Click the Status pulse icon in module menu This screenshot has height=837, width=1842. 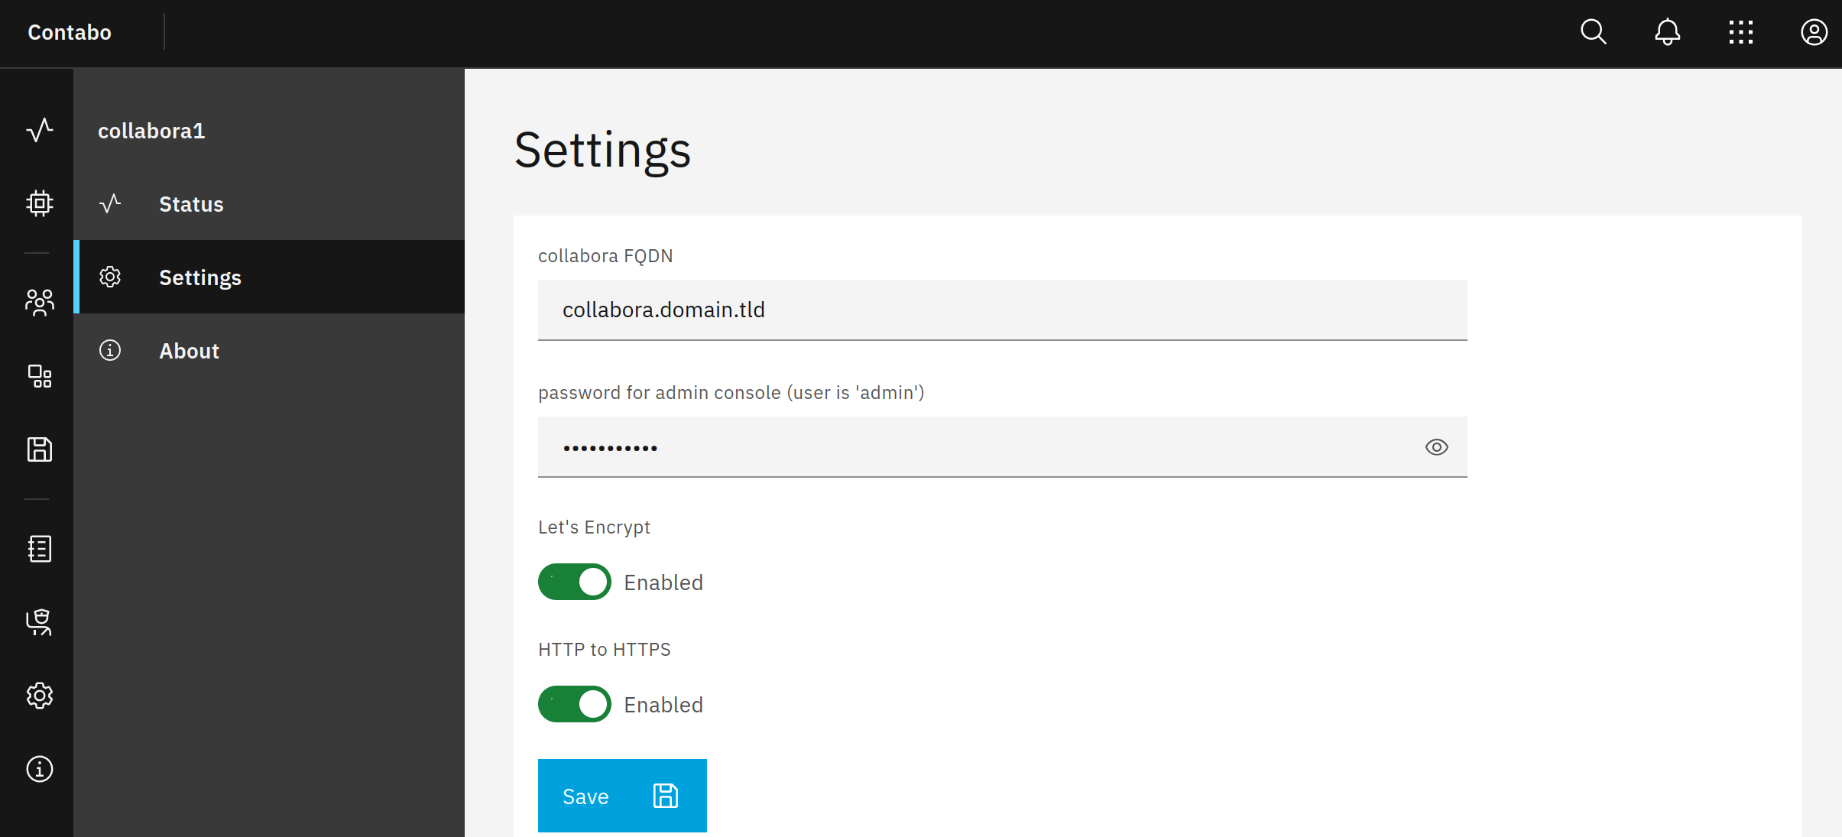point(110,203)
